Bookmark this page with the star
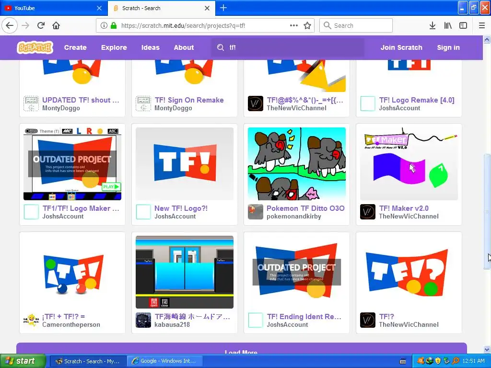 (x=307, y=25)
